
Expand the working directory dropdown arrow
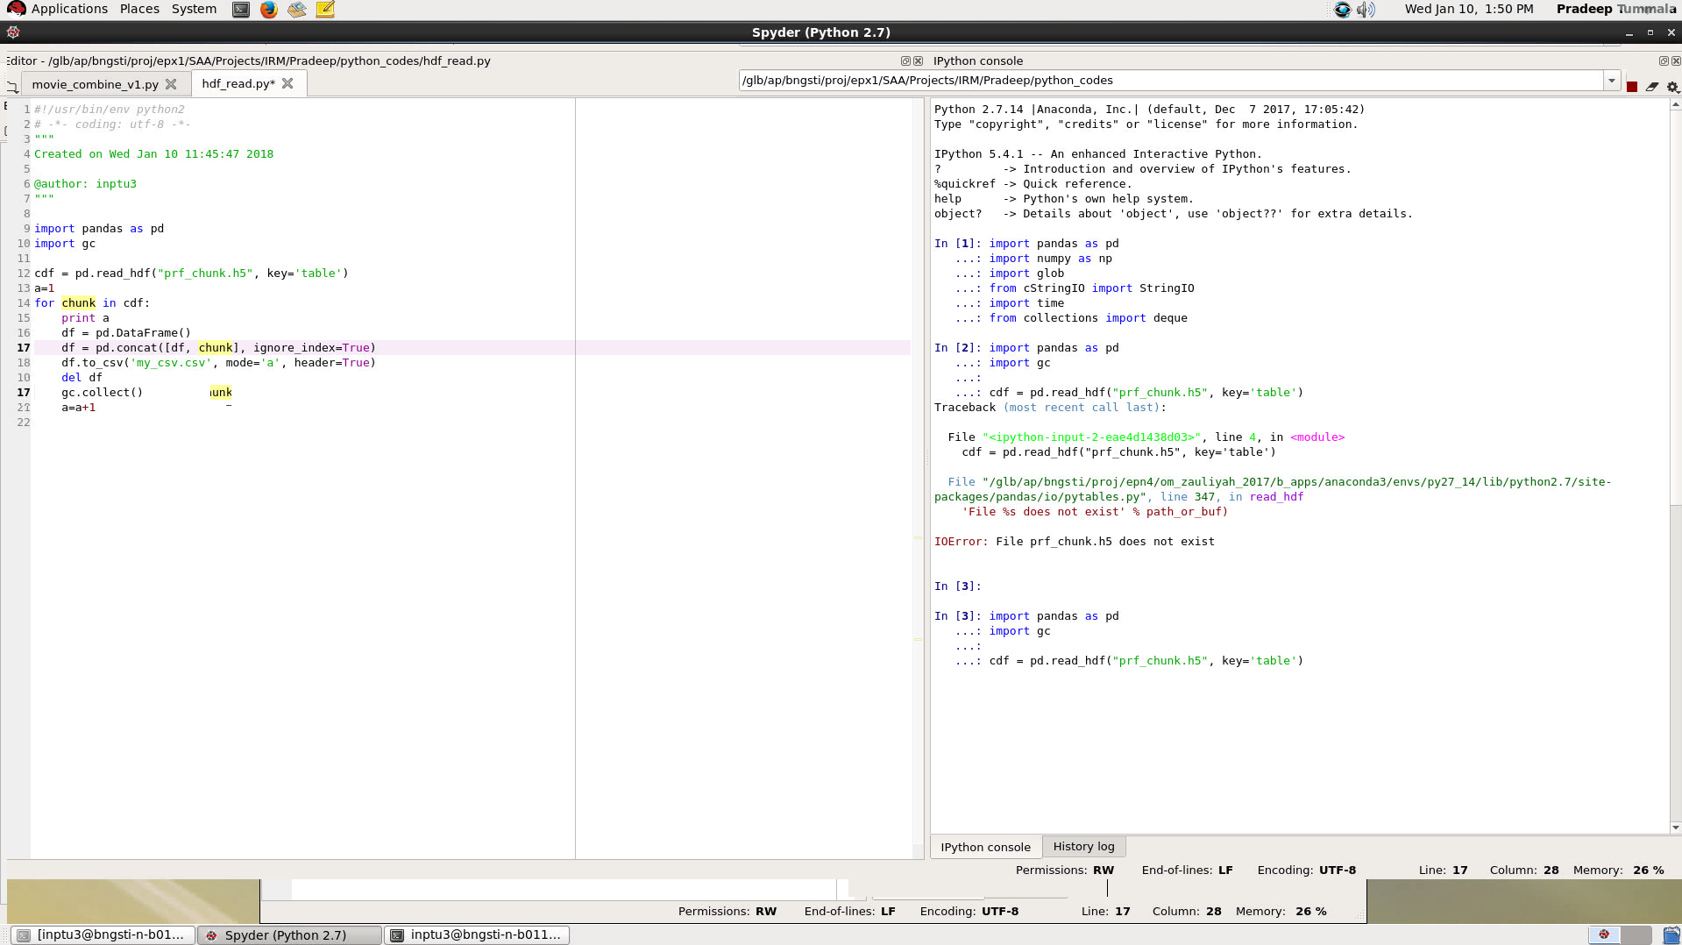pos(1611,81)
